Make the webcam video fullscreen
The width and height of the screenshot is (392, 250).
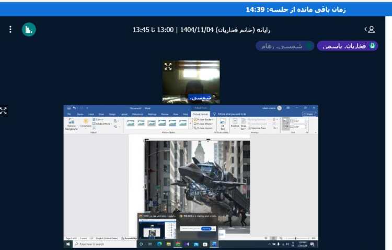click(x=168, y=67)
